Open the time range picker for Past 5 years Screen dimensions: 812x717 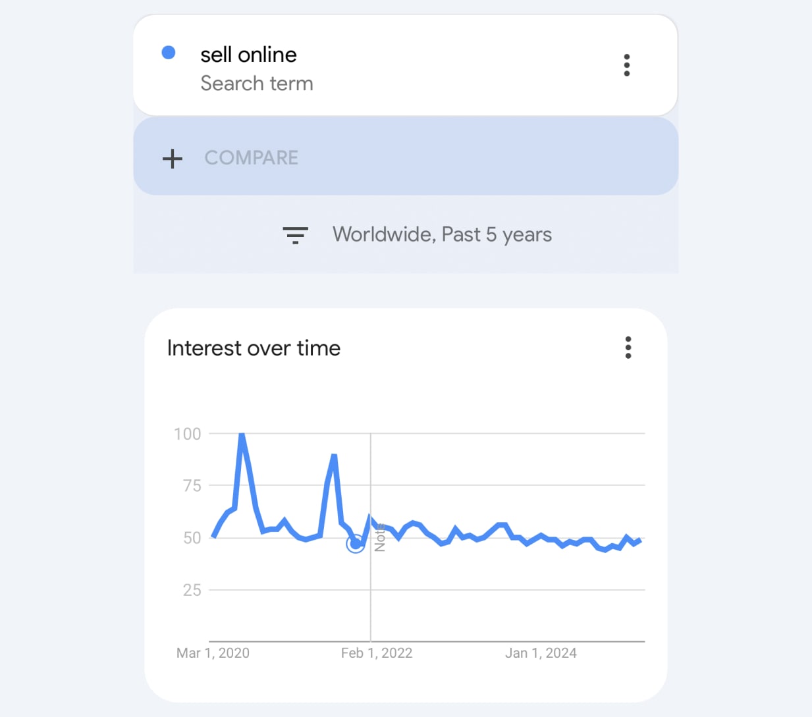point(502,234)
